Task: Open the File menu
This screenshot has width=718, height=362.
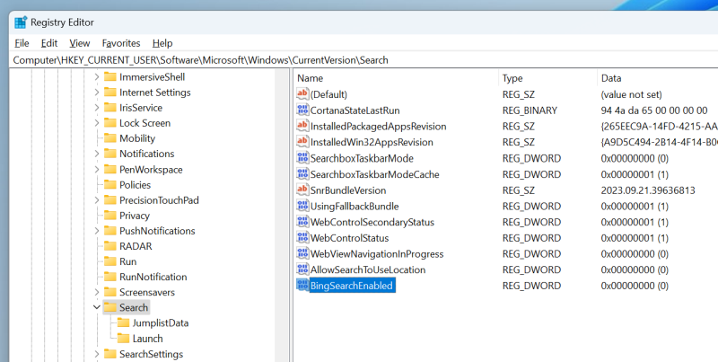Action: [22, 43]
